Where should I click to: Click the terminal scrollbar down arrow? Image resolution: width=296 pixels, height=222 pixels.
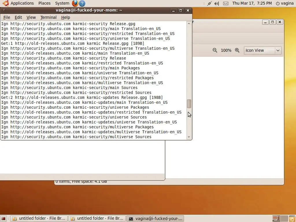pyautogui.click(x=189, y=137)
